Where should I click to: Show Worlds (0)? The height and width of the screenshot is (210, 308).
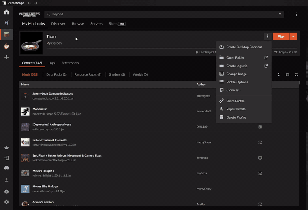140,75
